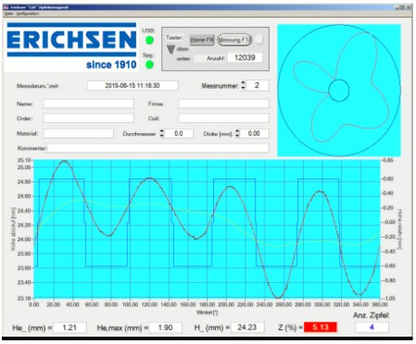This screenshot has height=344, width=416.
Task: Click the round gray lamp beside Messung
Action: pos(259,40)
